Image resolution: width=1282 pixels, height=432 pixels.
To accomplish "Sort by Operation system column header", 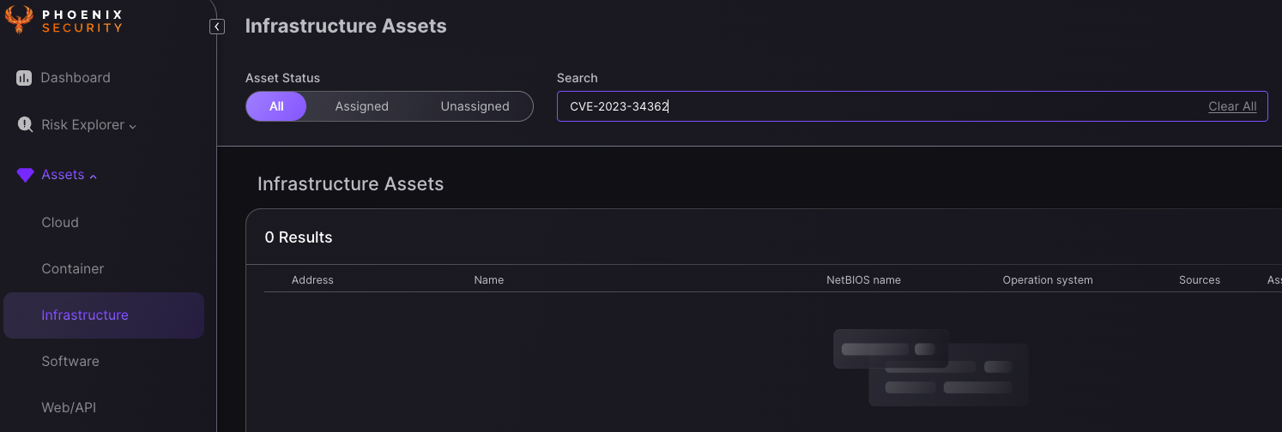I will point(1047,280).
